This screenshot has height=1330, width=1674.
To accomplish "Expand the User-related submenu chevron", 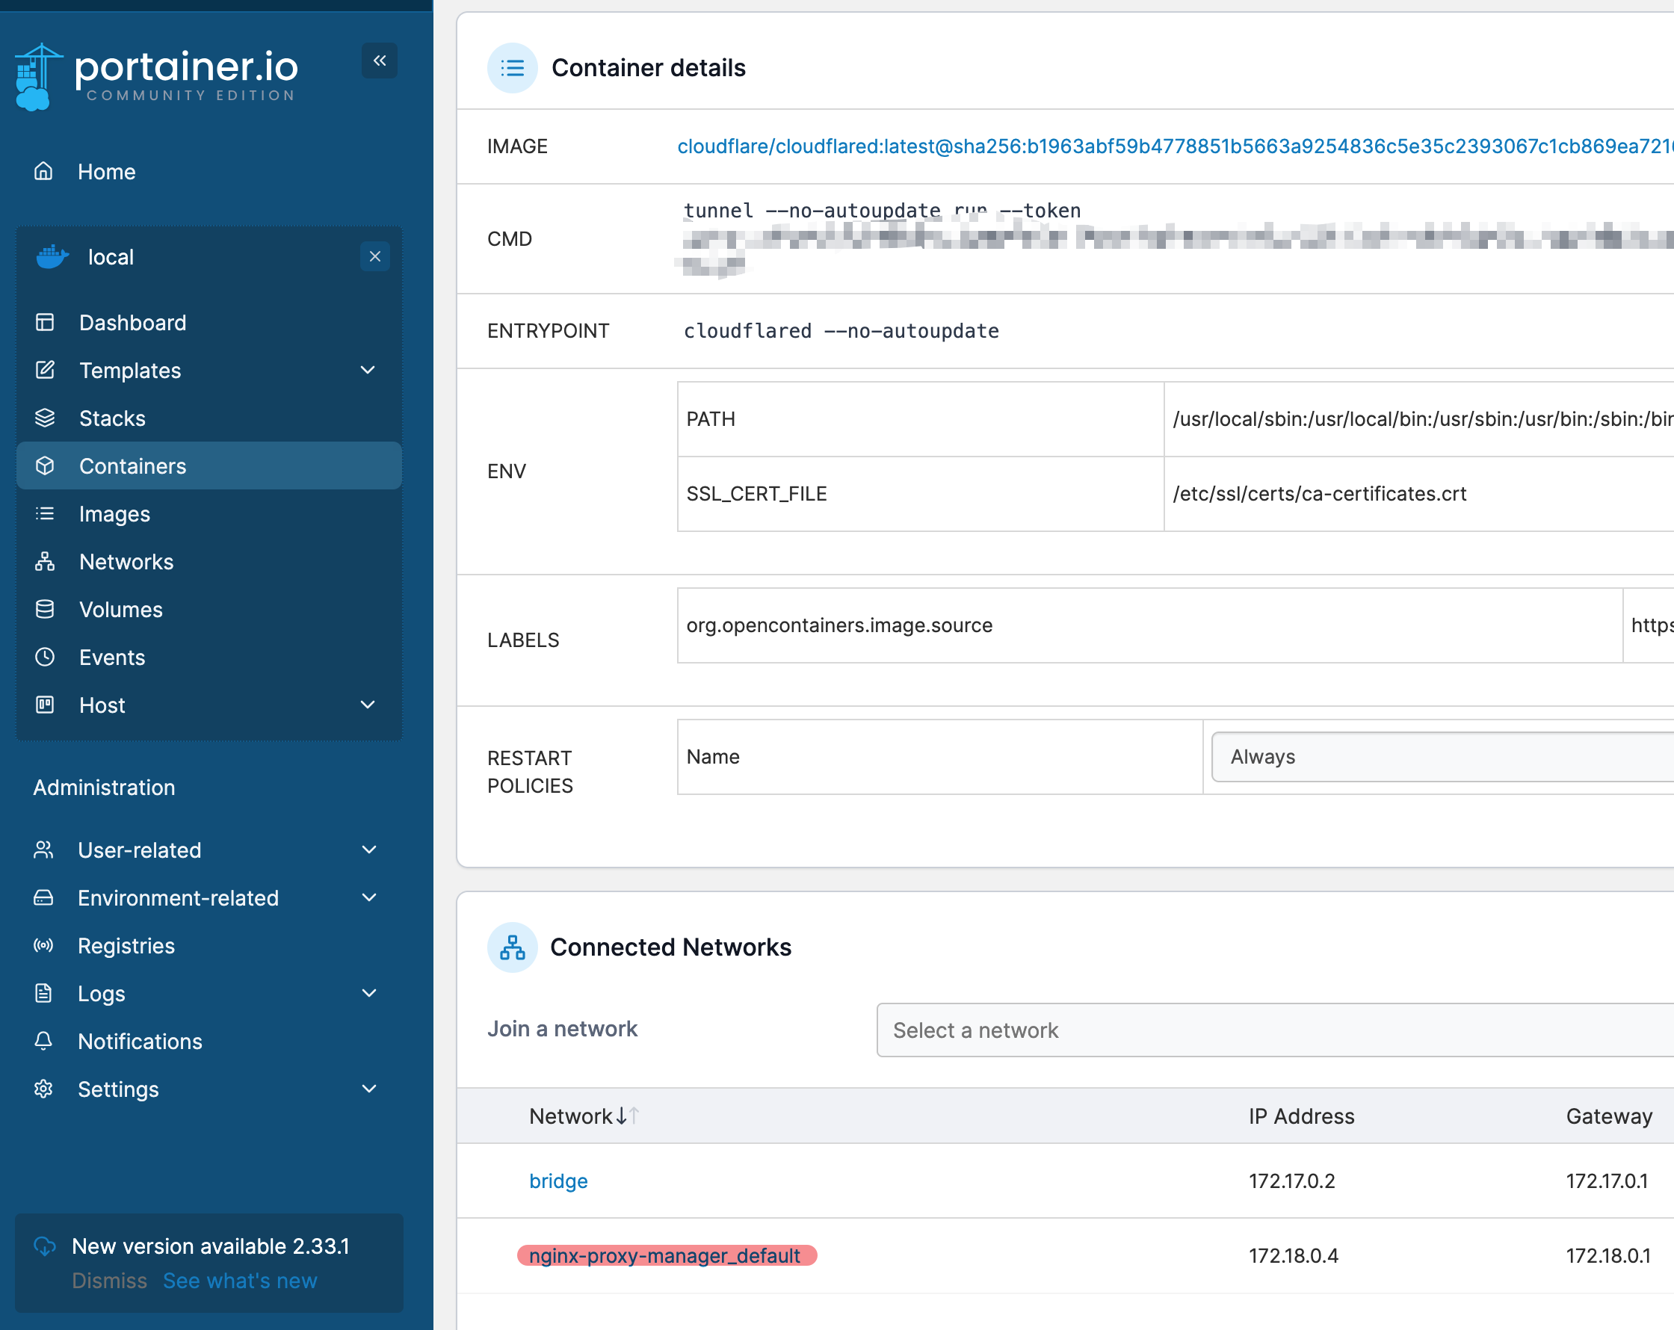I will click(x=370, y=850).
